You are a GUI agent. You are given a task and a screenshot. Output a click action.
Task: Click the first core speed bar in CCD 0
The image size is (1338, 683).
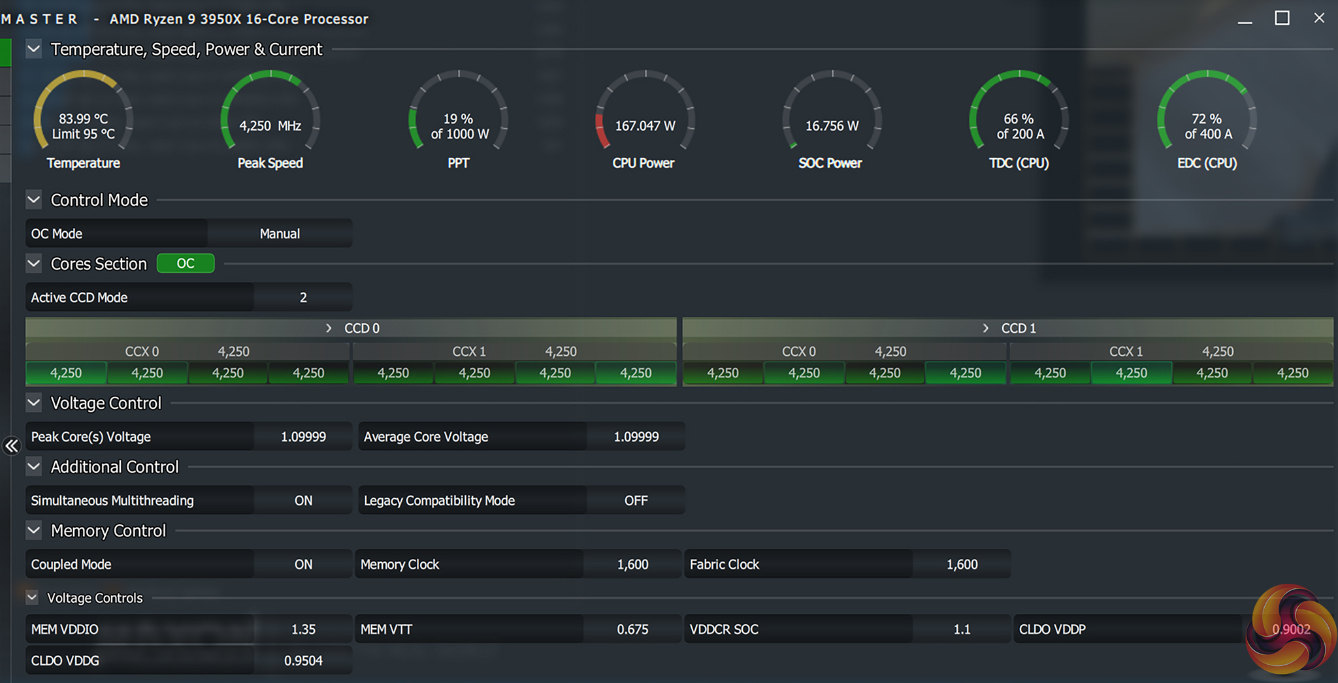[66, 373]
